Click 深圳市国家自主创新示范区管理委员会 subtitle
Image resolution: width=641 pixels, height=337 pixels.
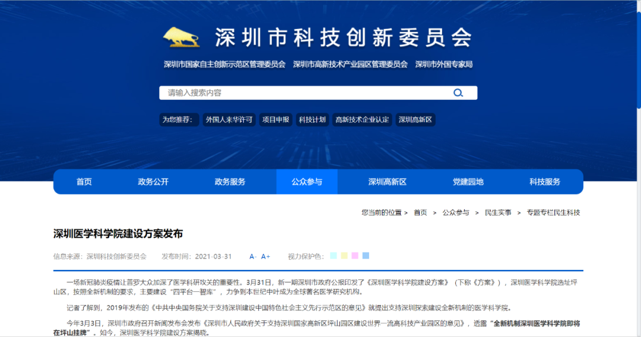coord(224,64)
